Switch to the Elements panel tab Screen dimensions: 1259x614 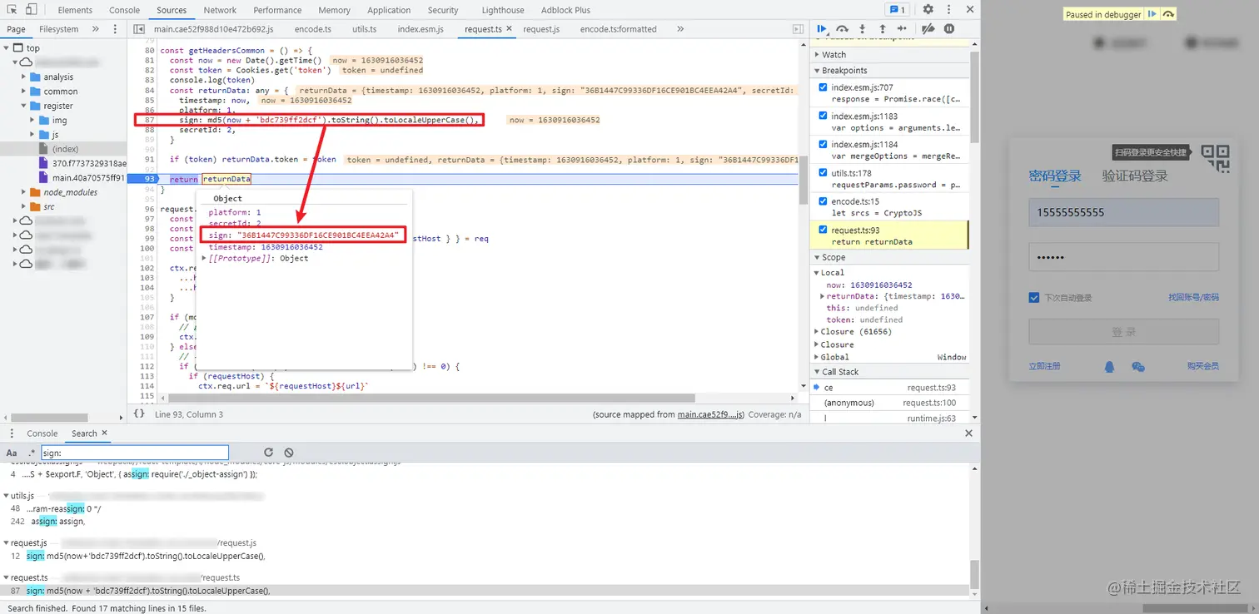pyautogui.click(x=75, y=10)
